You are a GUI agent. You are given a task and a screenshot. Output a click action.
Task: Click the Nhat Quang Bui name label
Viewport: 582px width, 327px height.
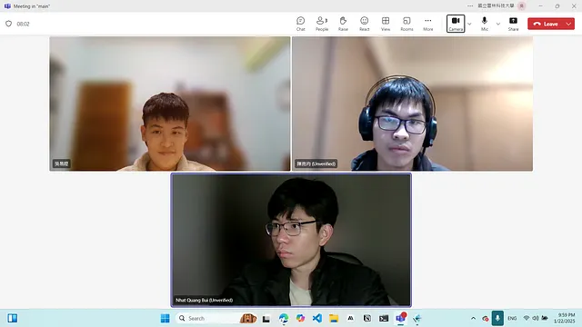tap(204, 300)
